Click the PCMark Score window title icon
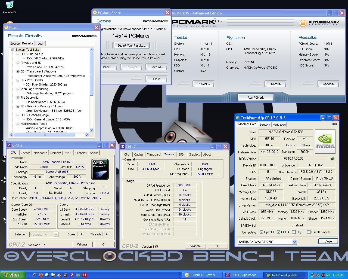348x279 pixels. click(95, 13)
